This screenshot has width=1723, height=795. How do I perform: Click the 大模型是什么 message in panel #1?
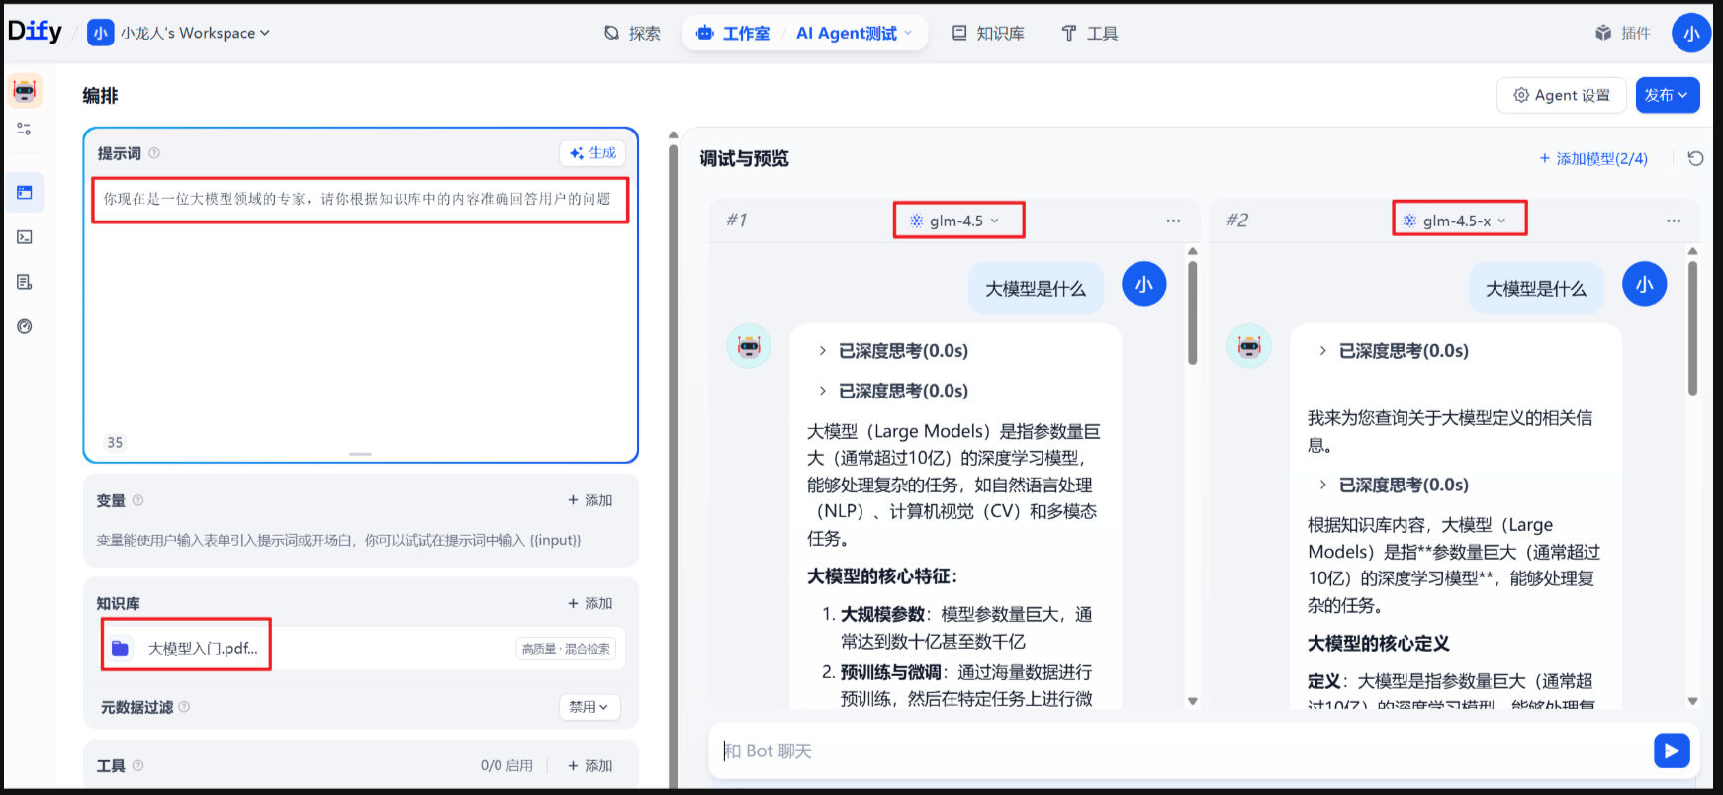coord(1036,288)
